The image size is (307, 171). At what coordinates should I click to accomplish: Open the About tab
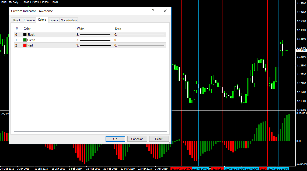pos(16,20)
